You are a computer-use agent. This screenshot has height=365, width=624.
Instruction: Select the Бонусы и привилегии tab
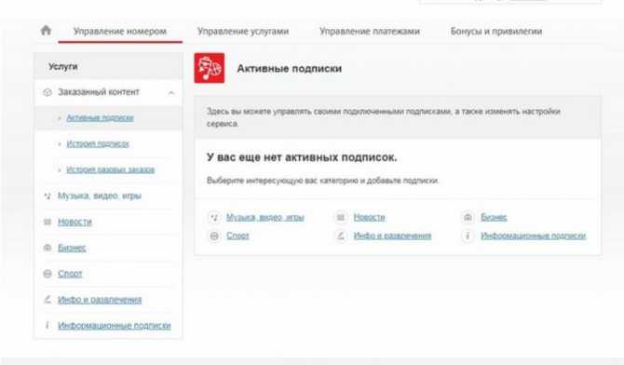click(x=496, y=31)
